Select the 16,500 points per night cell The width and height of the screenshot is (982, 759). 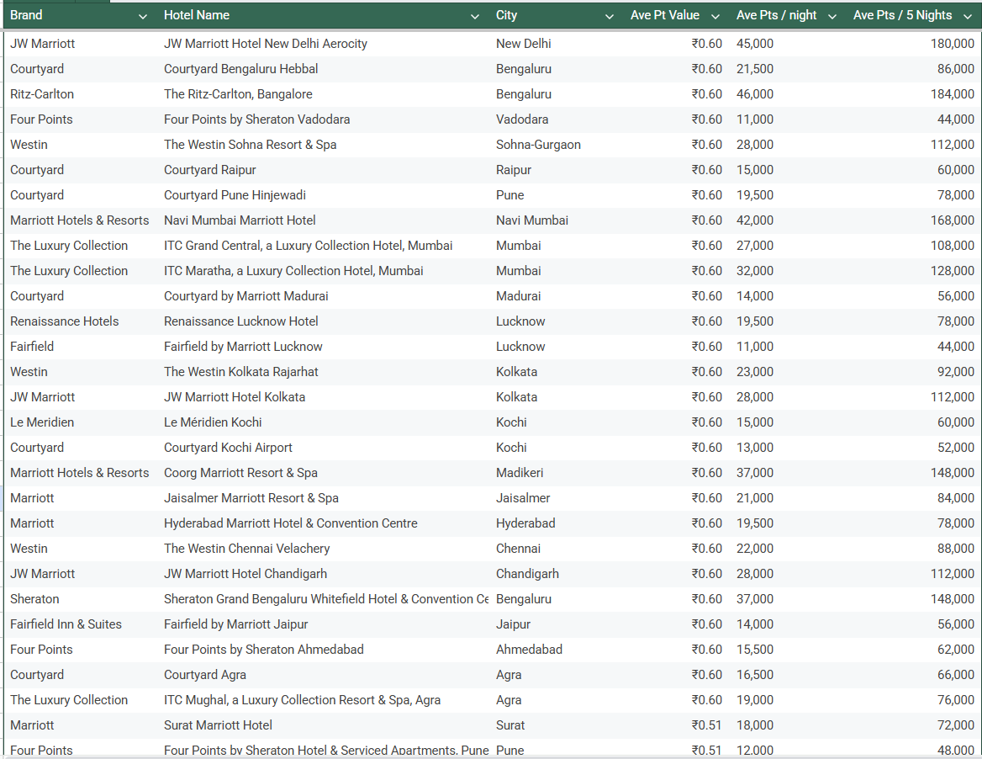(x=789, y=675)
